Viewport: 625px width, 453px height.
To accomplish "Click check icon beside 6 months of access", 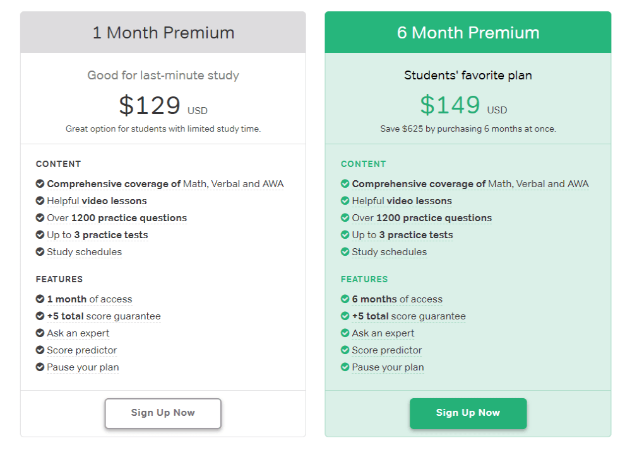I will [345, 299].
